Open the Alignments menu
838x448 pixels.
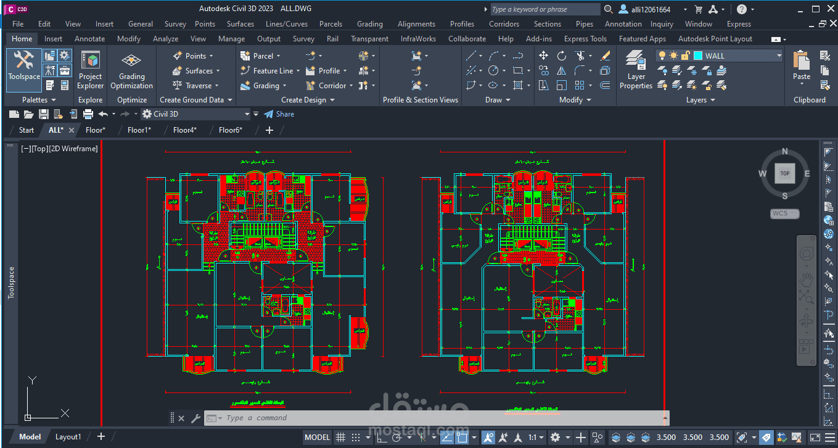click(416, 24)
